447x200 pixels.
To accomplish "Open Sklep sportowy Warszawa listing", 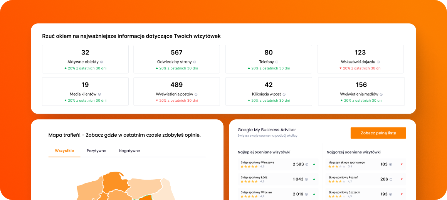I will pyautogui.click(x=257, y=162).
